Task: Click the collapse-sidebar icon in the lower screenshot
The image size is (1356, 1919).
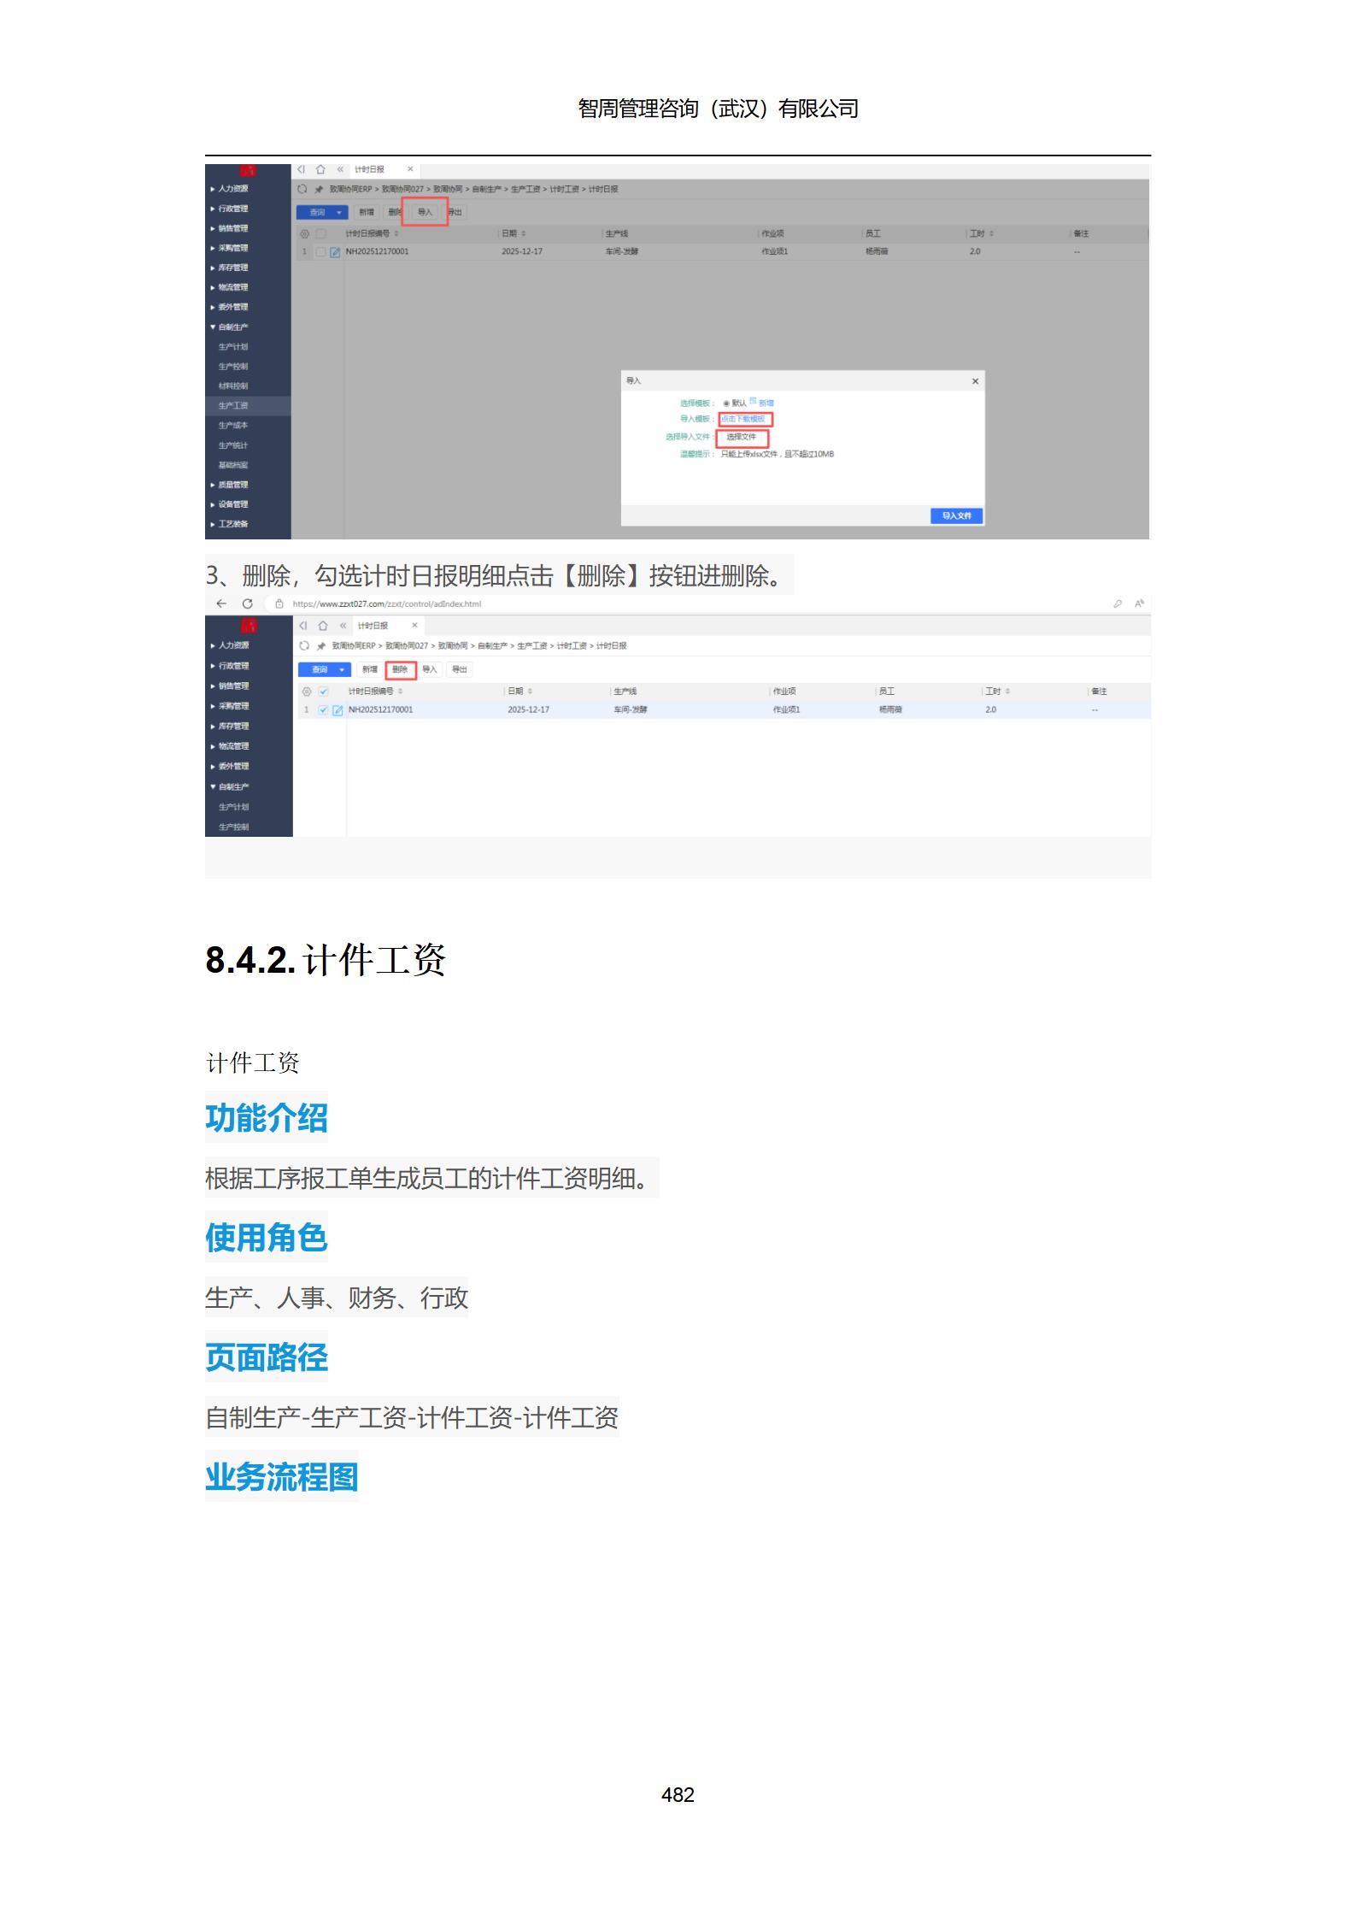Action: (x=303, y=626)
